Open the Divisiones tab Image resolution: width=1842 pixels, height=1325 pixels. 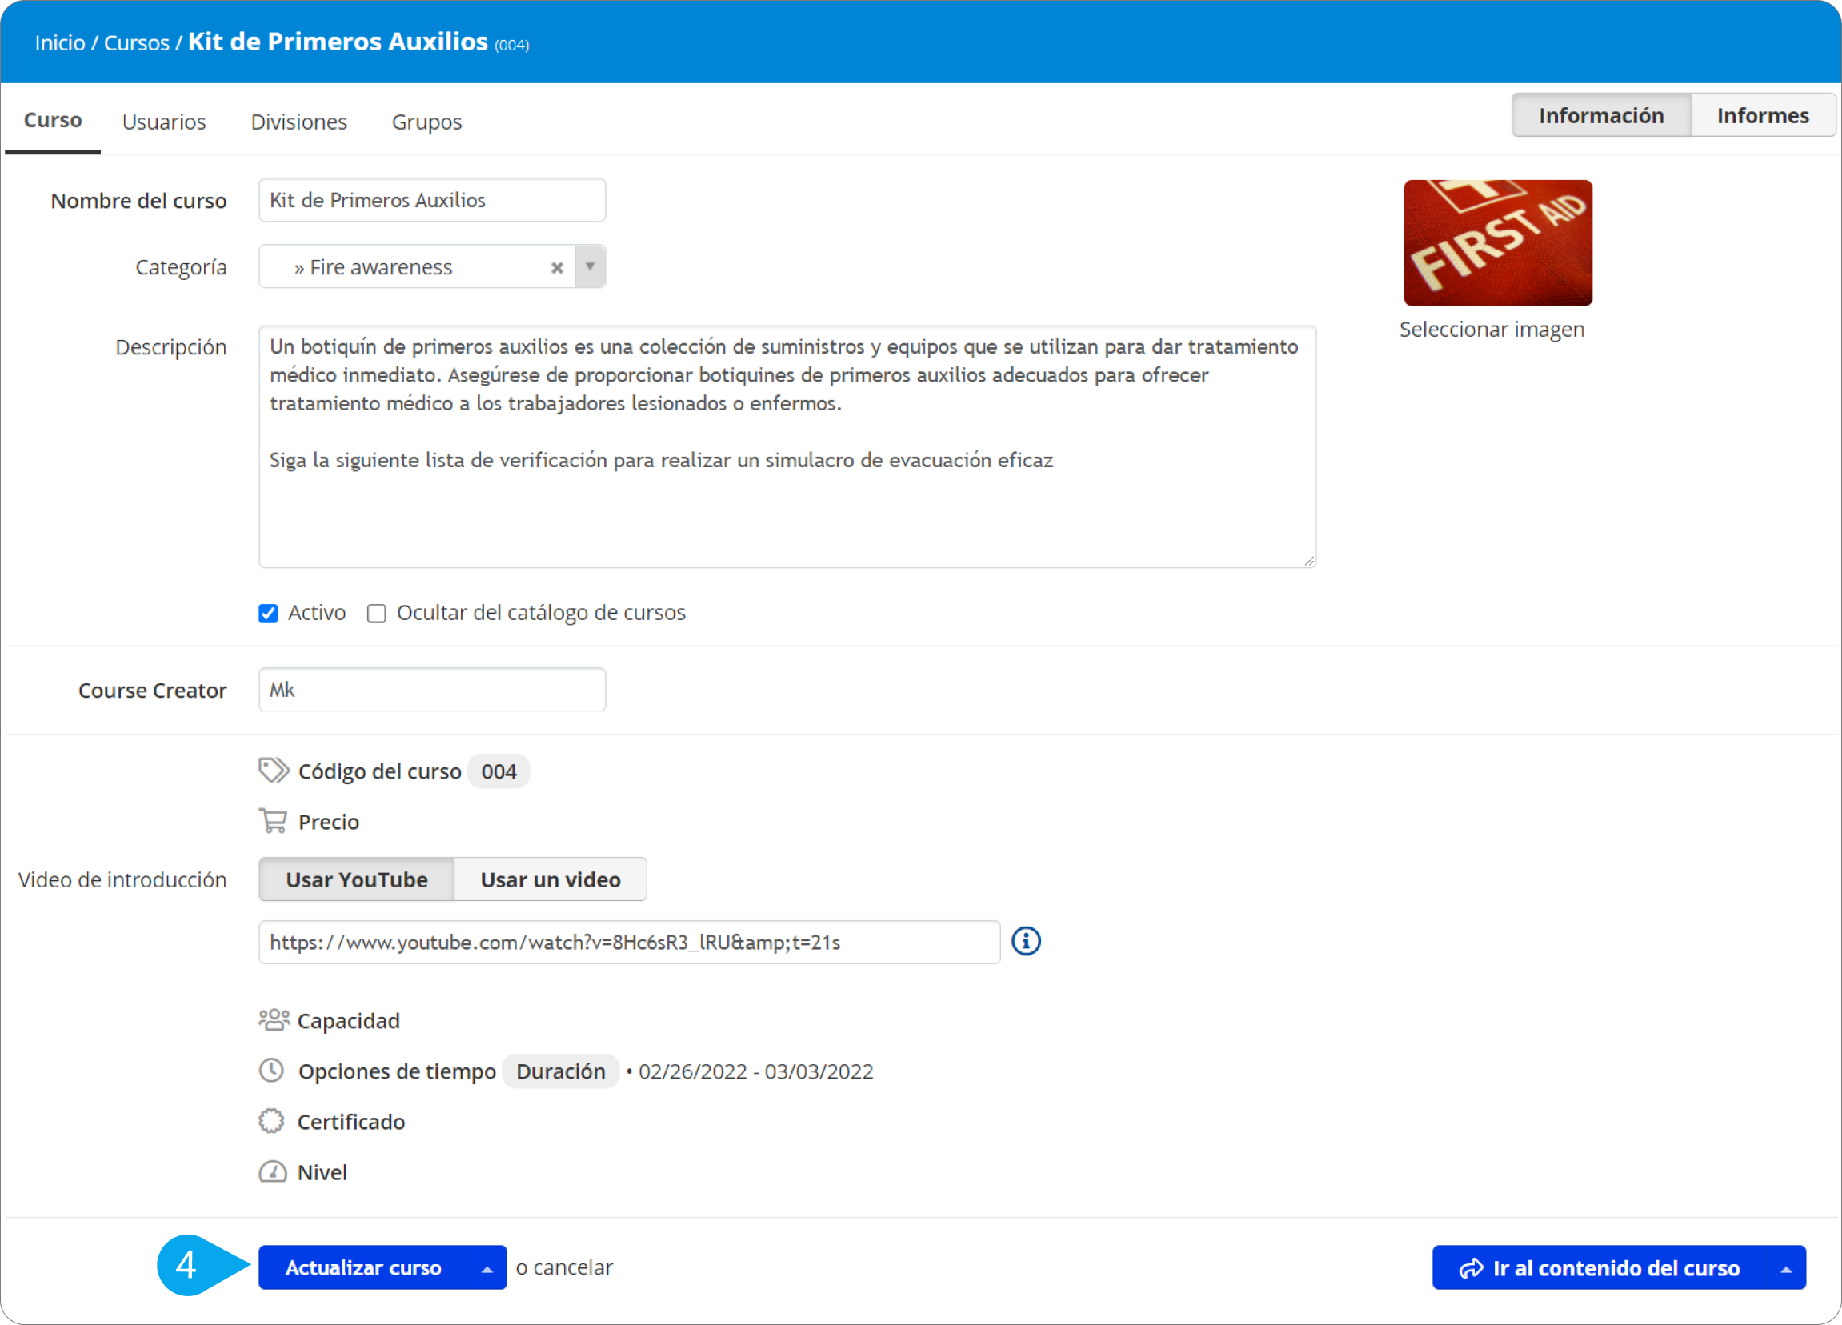(x=299, y=122)
